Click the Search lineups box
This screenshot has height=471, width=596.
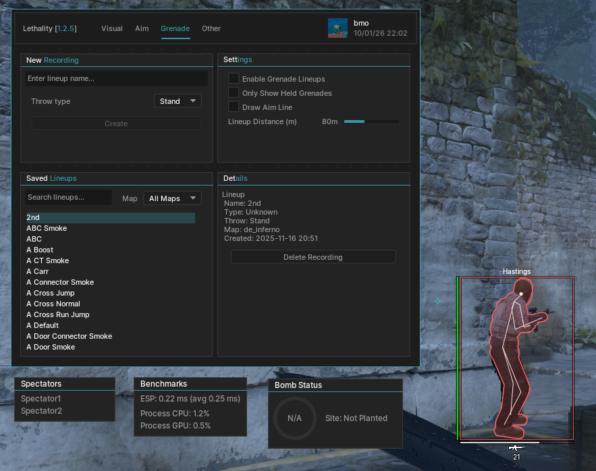tap(68, 197)
